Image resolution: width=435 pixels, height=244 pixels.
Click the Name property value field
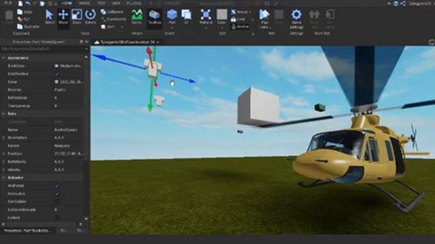click(x=68, y=129)
